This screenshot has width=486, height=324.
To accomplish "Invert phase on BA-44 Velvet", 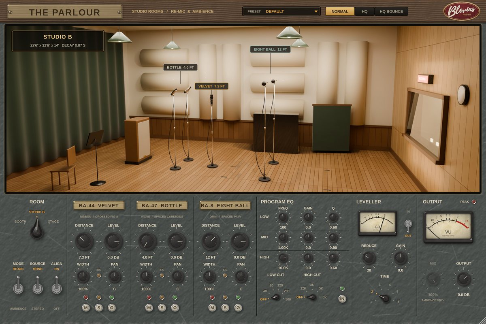I will pos(111,308).
